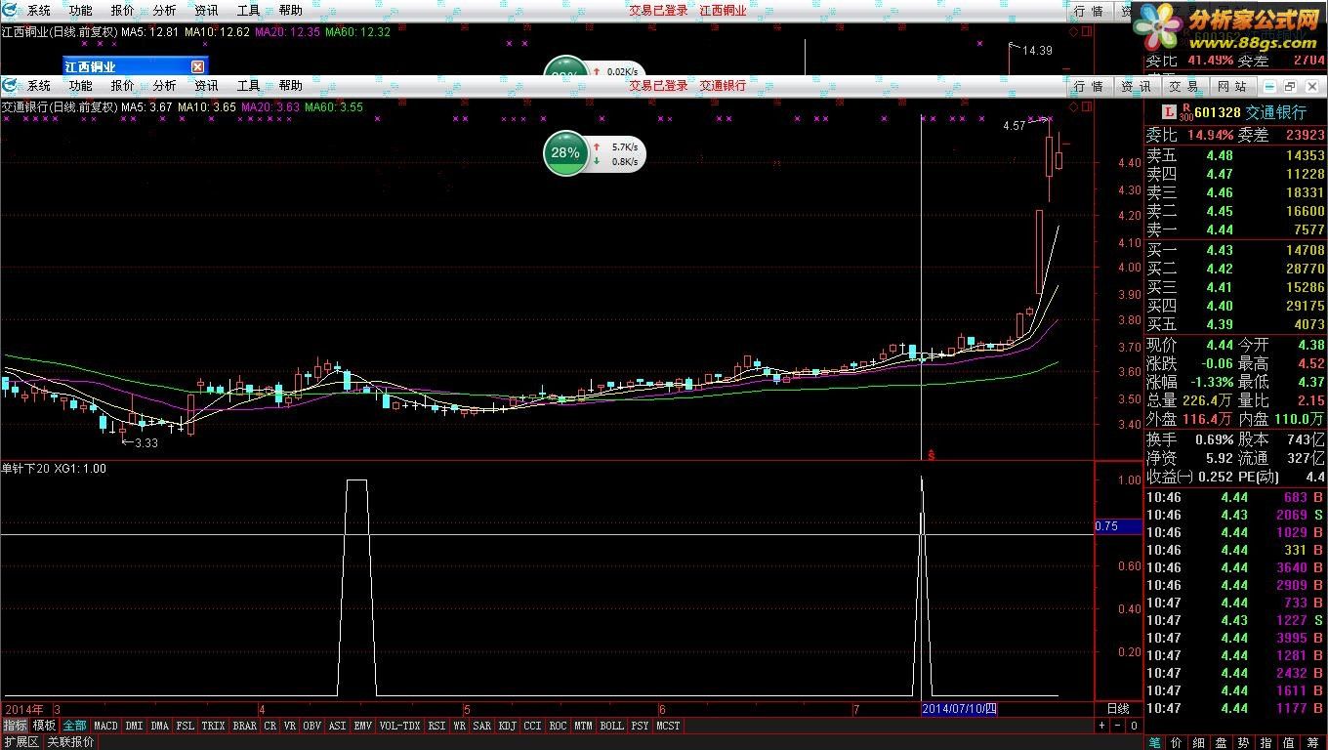Switch to the MCST indicator
The image size is (1328, 750).
click(x=668, y=726)
